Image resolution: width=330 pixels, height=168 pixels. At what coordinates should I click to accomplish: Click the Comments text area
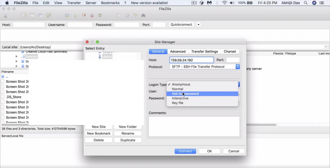194,127
